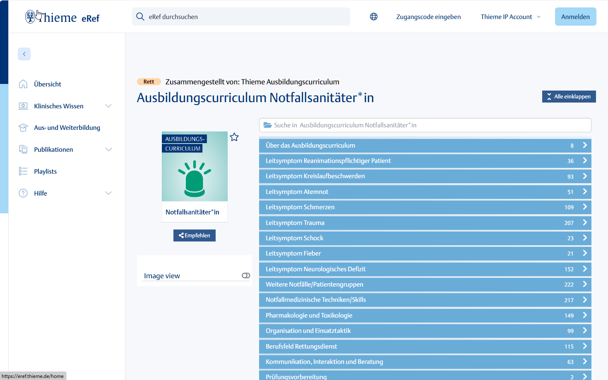
Task: Expand Publikationen submenu chevron
Action: tap(108, 149)
